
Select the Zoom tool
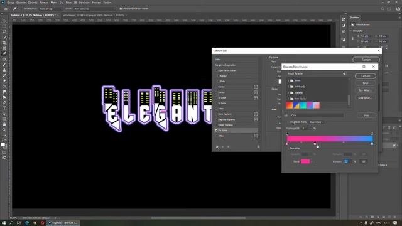click(4, 130)
